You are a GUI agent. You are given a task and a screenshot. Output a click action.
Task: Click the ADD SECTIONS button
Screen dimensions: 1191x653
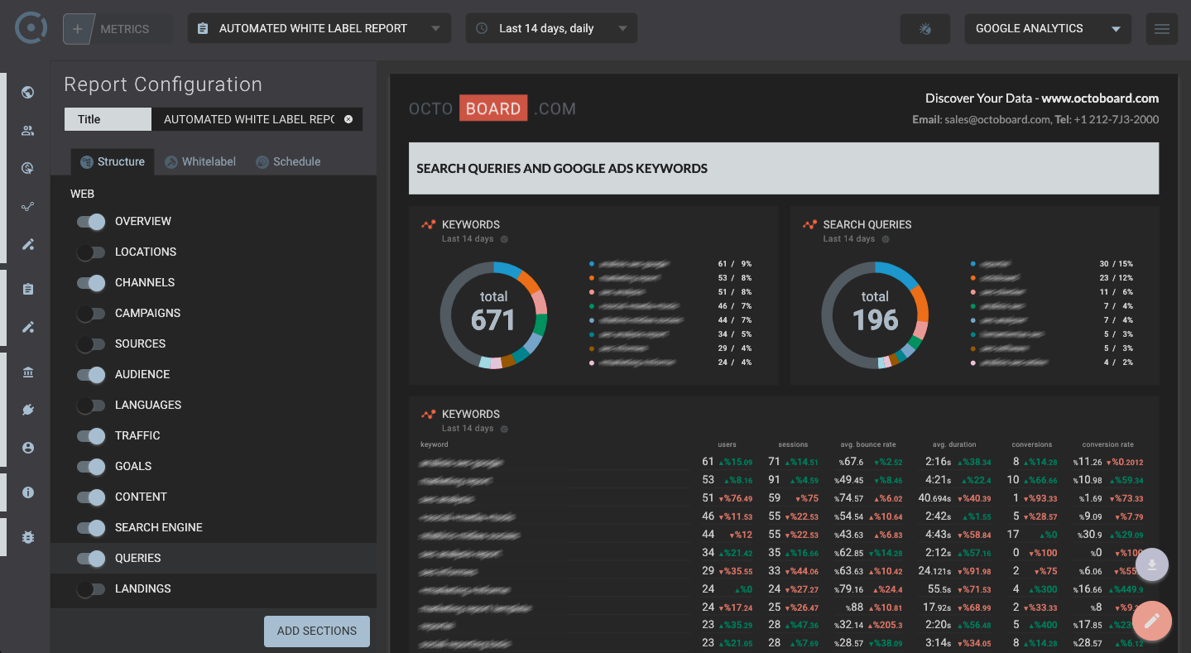click(317, 631)
